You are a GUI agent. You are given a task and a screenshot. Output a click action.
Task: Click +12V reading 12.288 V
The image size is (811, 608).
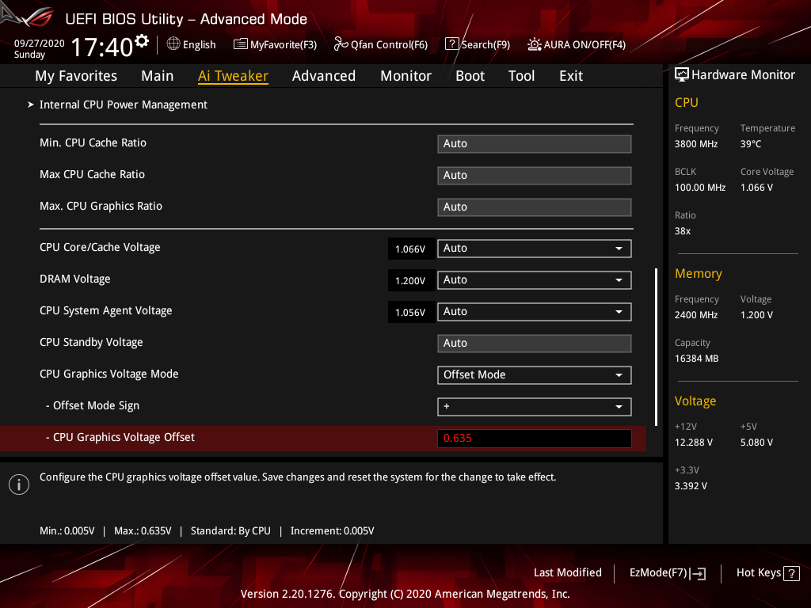click(694, 443)
